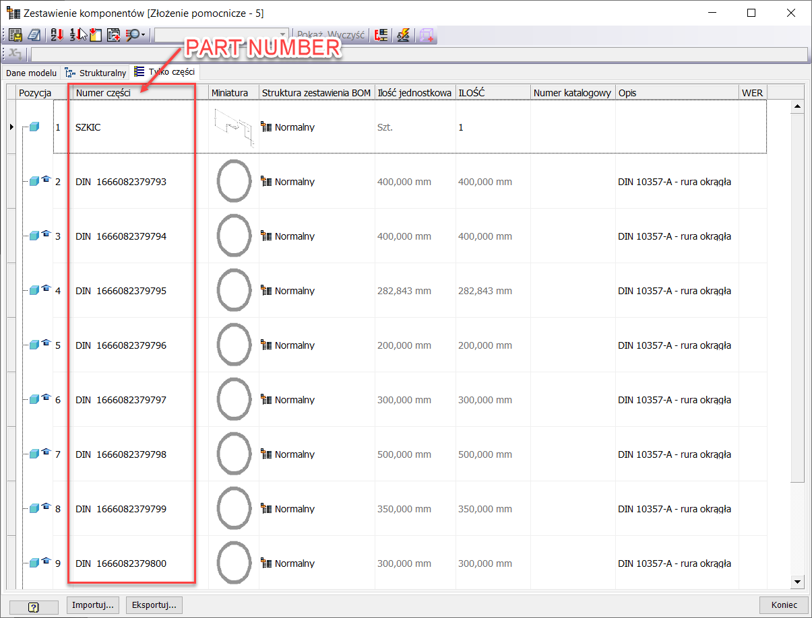Click the Importuj button
812x618 pixels.
pyautogui.click(x=92, y=605)
